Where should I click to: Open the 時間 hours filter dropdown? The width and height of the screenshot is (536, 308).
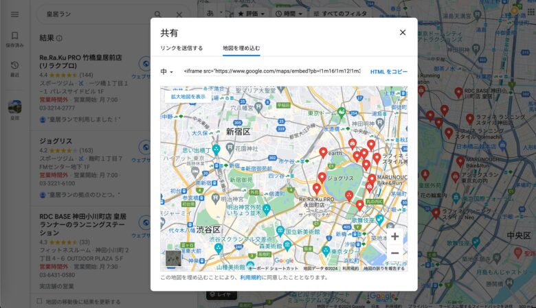pos(289,14)
